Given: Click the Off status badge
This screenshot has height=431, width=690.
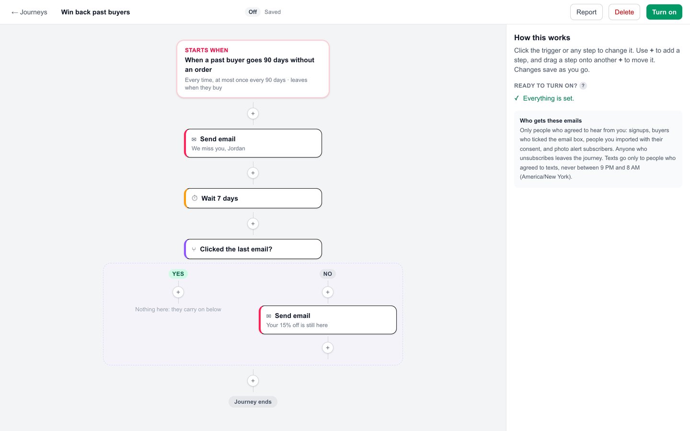Looking at the screenshot, I should tap(253, 12).
